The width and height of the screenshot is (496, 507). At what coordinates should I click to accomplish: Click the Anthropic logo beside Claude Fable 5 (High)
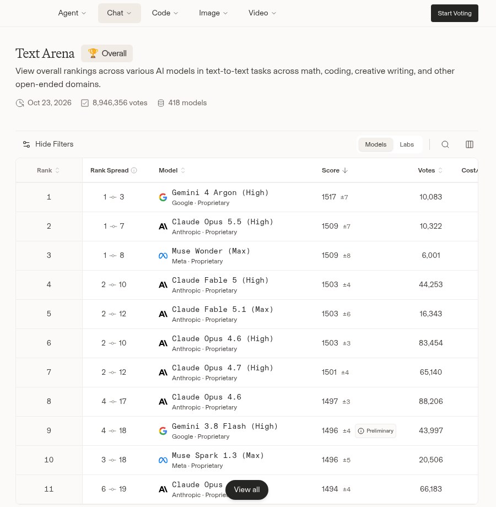click(x=163, y=284)
